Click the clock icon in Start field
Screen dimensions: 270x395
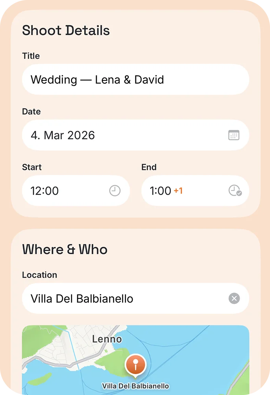point(115,191)
